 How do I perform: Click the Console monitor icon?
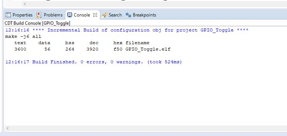click(69, 15)
